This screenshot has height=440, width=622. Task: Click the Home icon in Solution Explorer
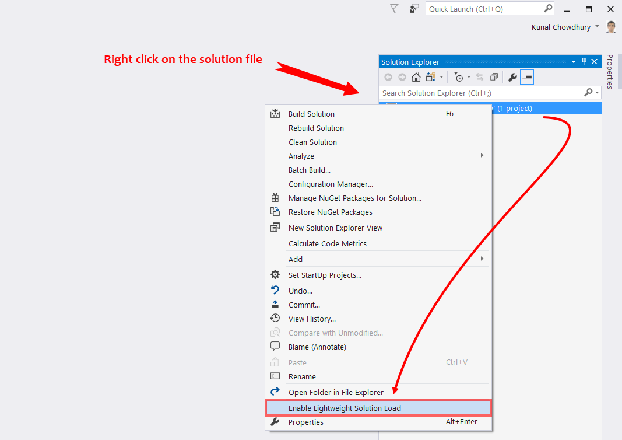(x=416, y=77)
